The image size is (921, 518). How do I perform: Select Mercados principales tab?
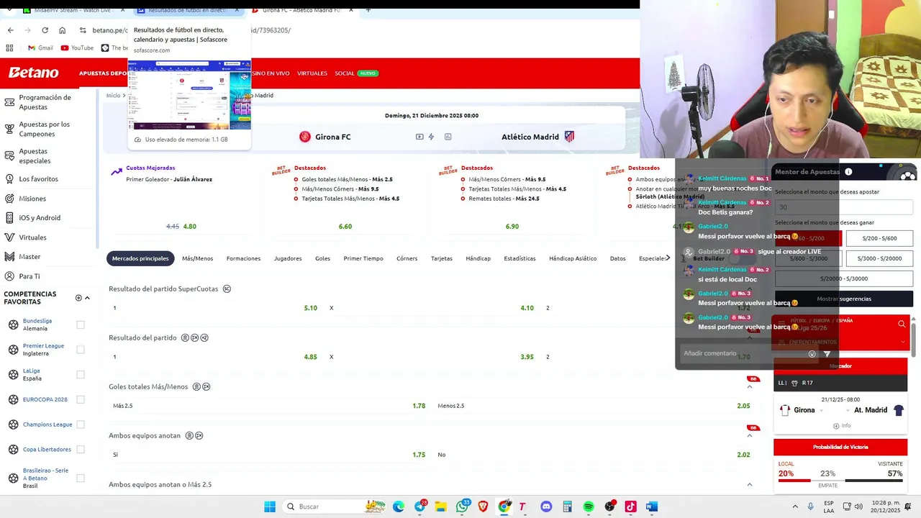(x=140, y=258)
